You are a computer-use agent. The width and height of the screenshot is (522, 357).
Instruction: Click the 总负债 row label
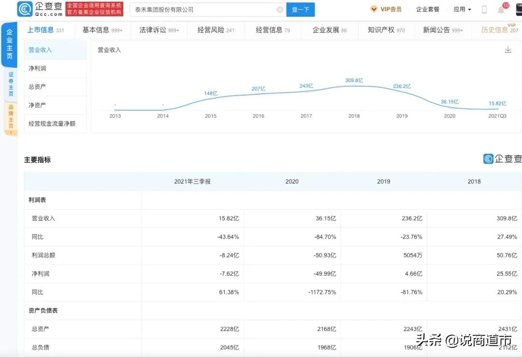pos(40,347)
